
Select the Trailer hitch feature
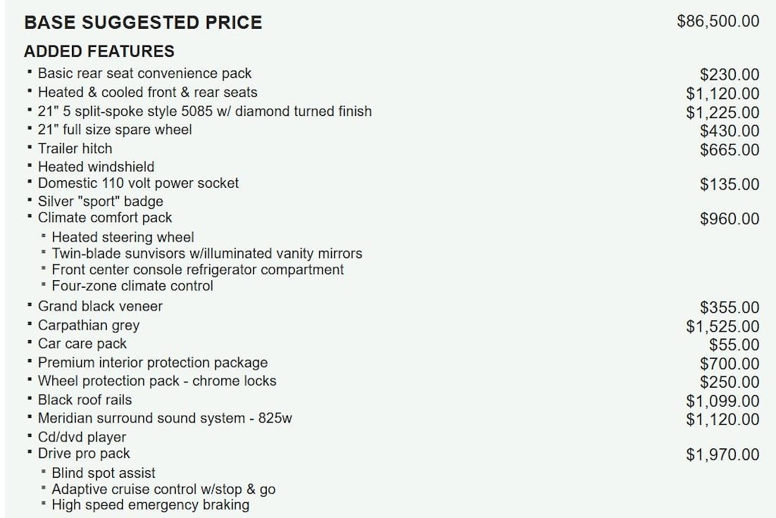click(75, 148)
